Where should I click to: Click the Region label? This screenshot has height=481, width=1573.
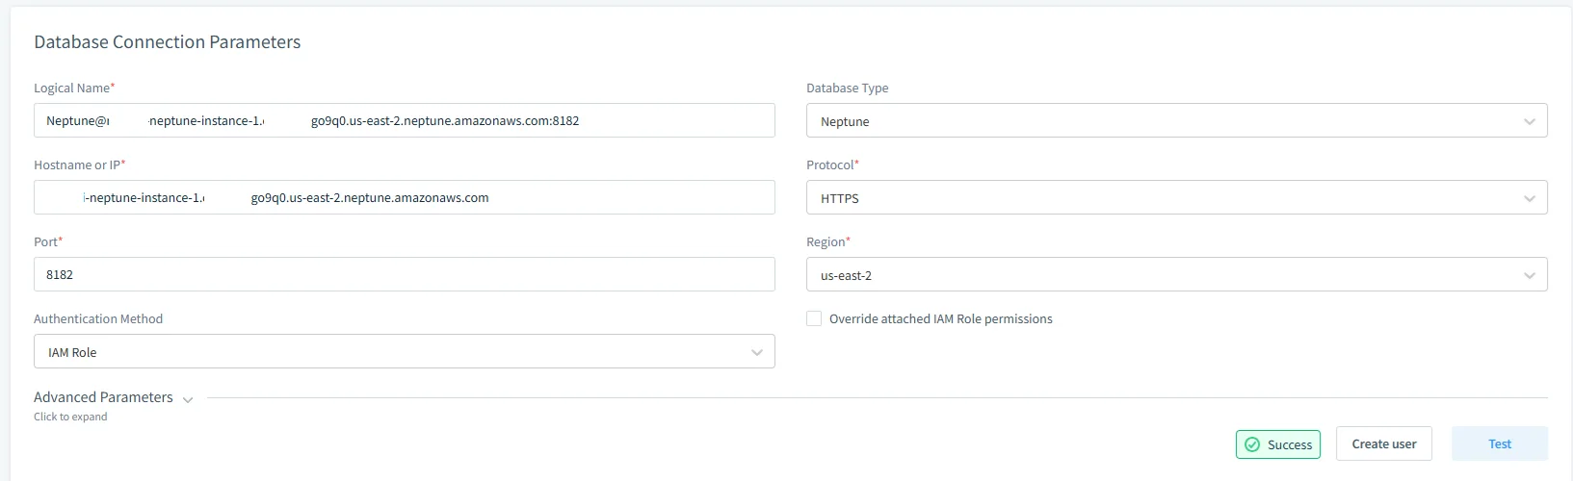tap(826, 241)
